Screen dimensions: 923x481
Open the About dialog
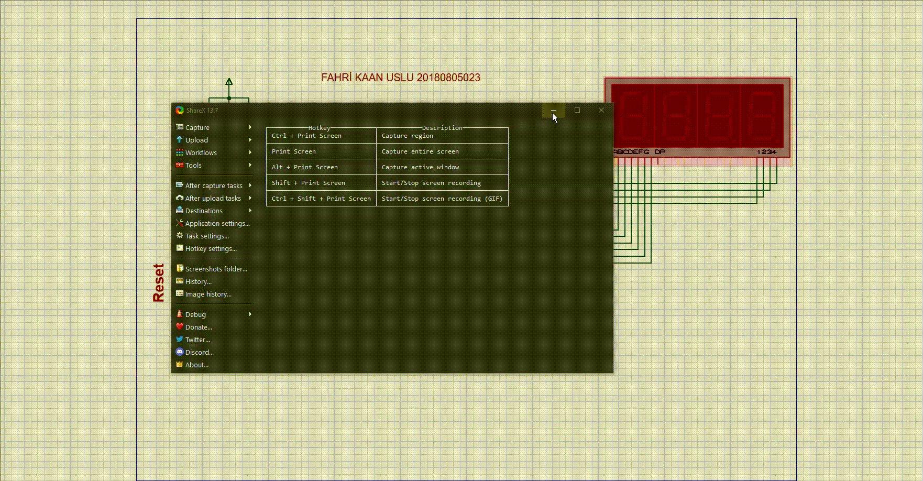click(x=214, y=365)
